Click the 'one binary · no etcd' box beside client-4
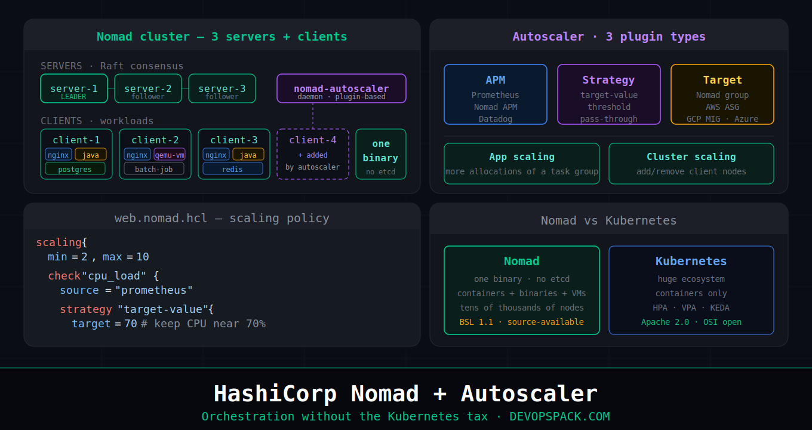The height and width of the screenshot is (430, 812). (381, 154)
